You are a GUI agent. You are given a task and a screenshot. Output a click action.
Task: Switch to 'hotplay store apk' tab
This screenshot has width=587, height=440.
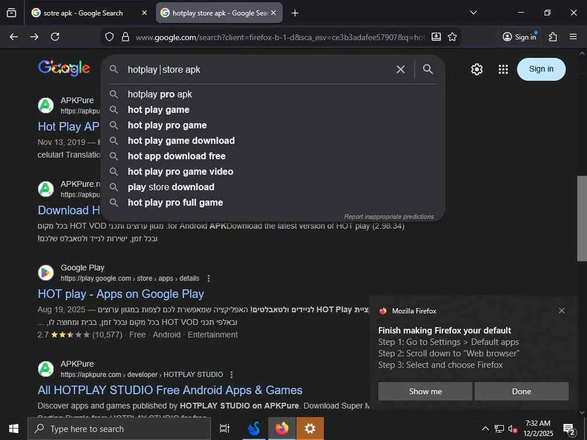coord(219,13)
